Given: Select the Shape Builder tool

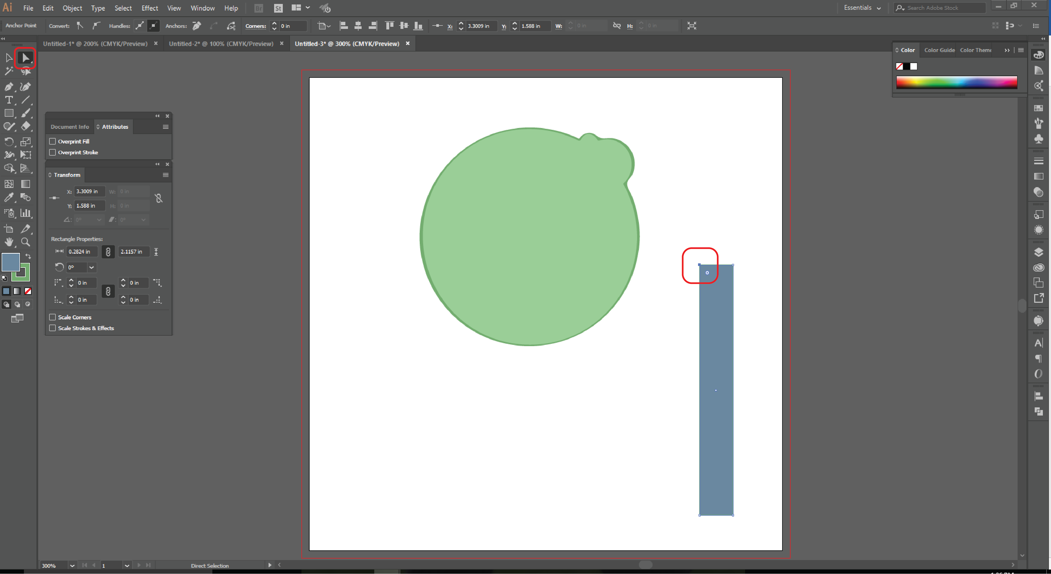Looking at the screenshot, I should click(x=9, y=168).
